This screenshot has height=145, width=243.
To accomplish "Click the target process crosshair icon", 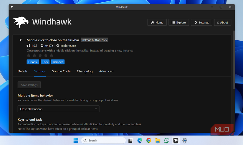I will [x=58, y=46].
